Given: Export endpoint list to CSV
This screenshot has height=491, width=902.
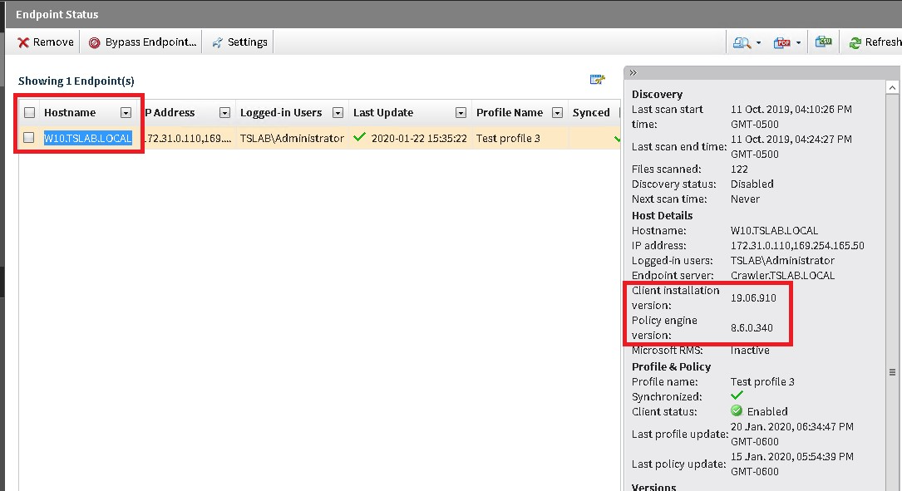Looking at the screenshot, I should pos(823,42).
